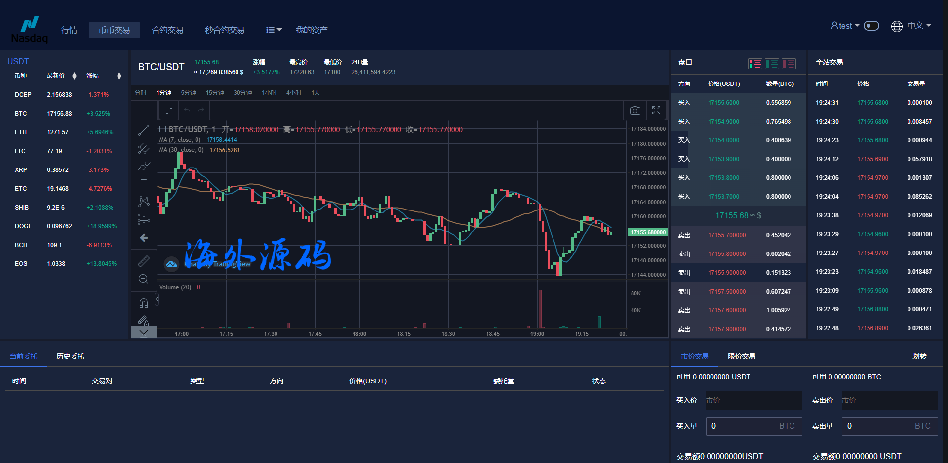The width and height of the screenshot is (948, 463).
Task: Enable the magnet mode icon
Action: click(x=144, y=303)
